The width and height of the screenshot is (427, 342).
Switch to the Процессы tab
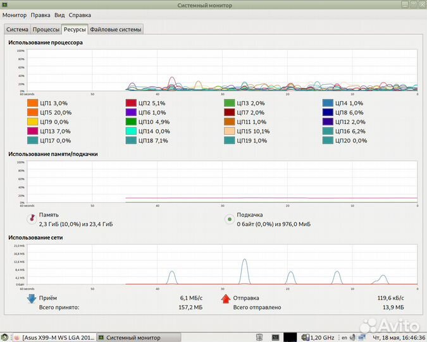coord(46,29)
